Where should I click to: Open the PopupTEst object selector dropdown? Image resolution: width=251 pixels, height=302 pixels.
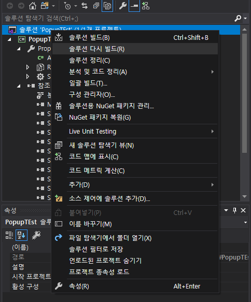tap(245, 222)
